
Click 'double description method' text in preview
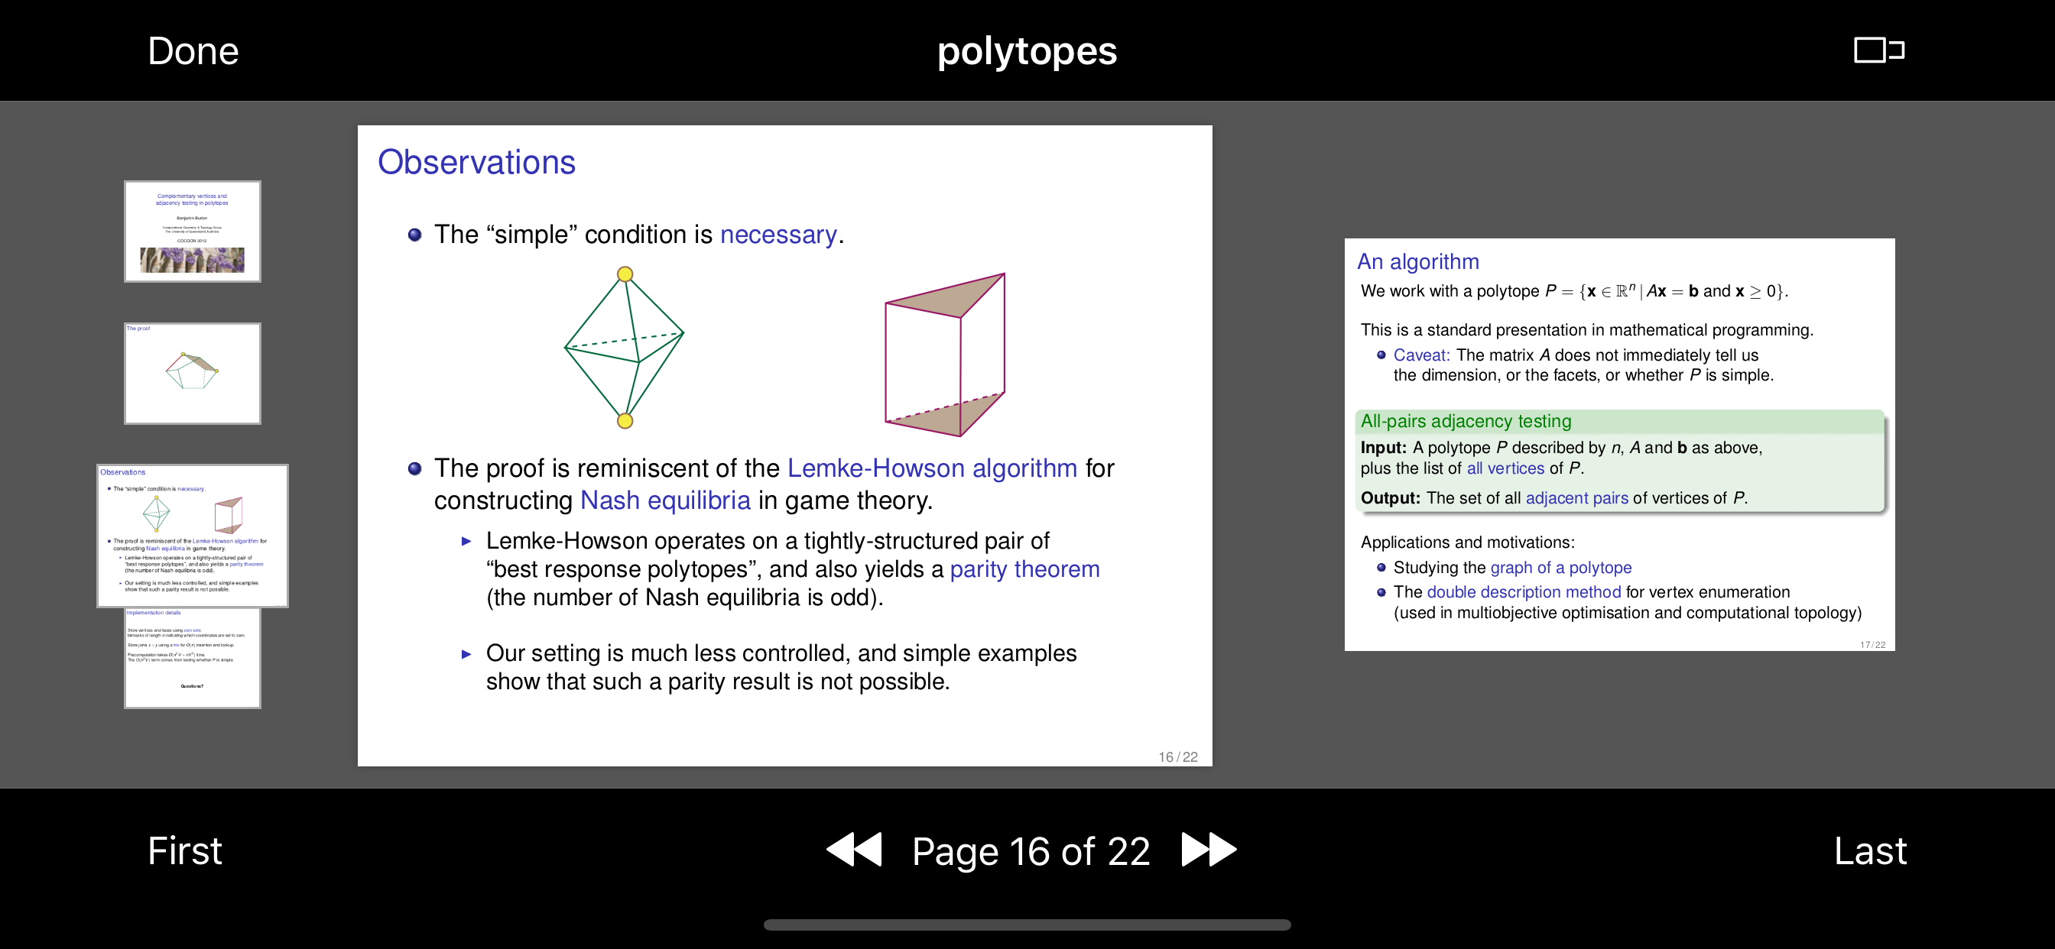click(x=1523, y=591)
